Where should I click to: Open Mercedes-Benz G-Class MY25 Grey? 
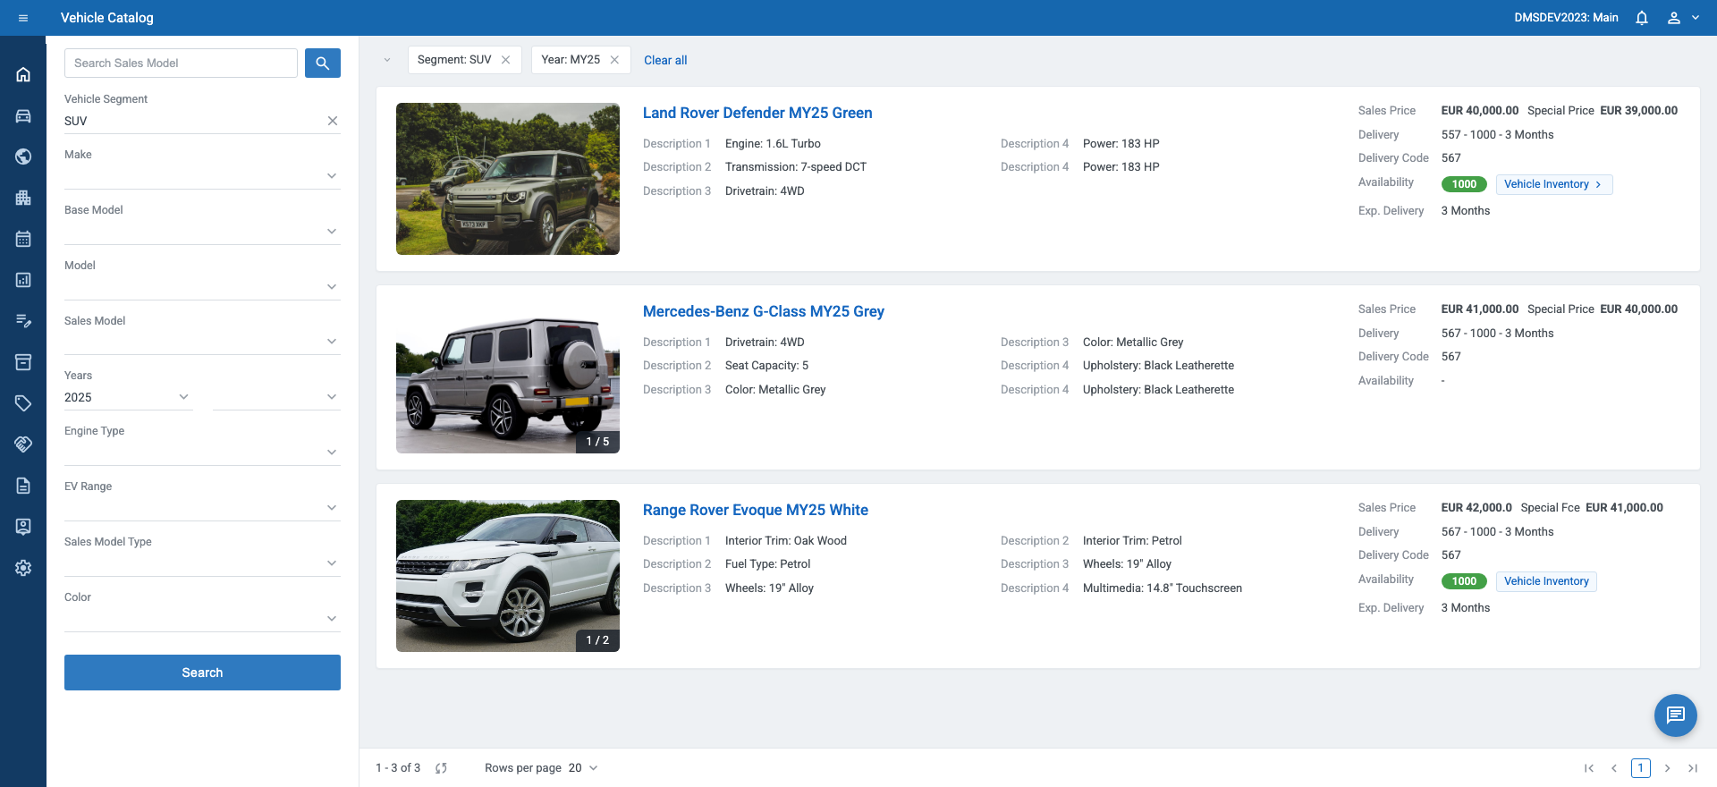[x=764, y=311]
